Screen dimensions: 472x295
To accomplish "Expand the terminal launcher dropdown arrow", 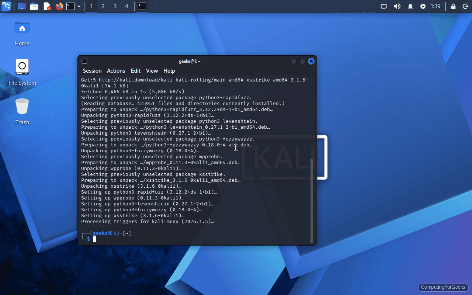I will (79, 6).
